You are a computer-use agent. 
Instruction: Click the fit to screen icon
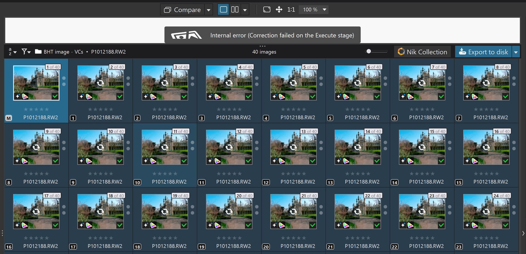[267, 10]
